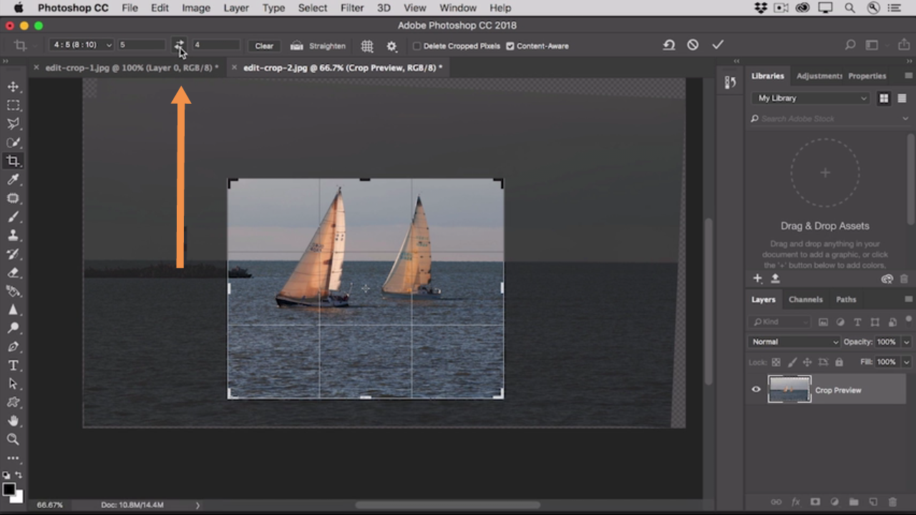Select the Eyedropper tool
This screenshot has width=916, height=515.
pyautogui.click(x=13, y=180)
